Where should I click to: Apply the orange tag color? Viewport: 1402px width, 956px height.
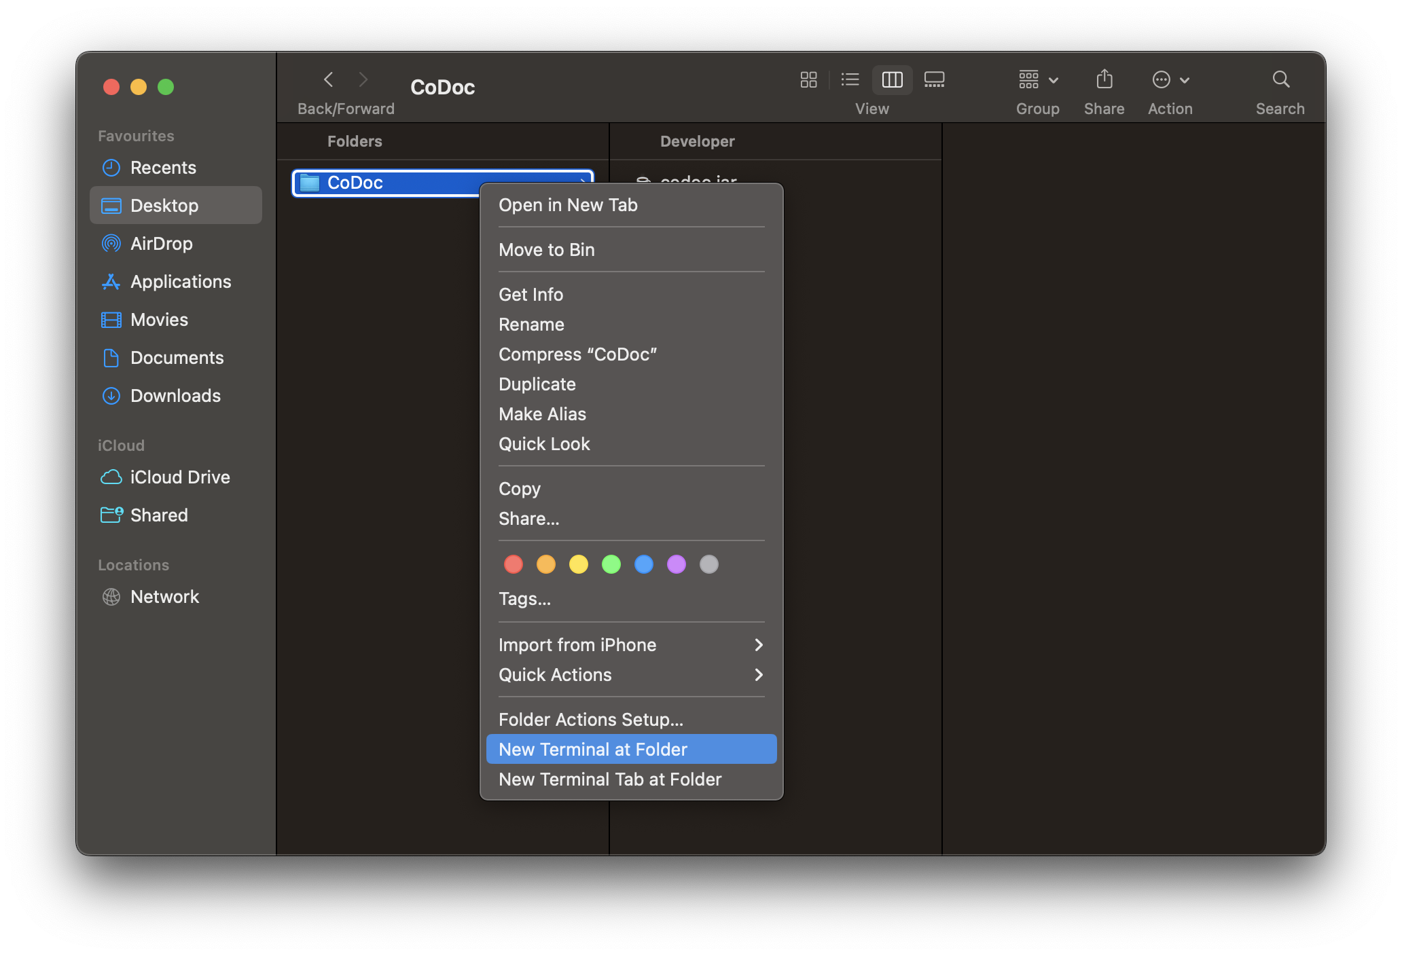[546, 564]
